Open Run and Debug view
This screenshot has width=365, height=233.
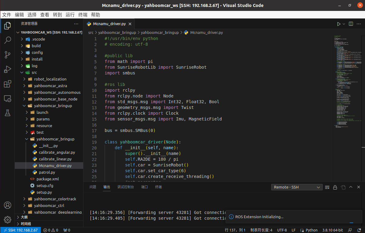[x=8, y=69]
